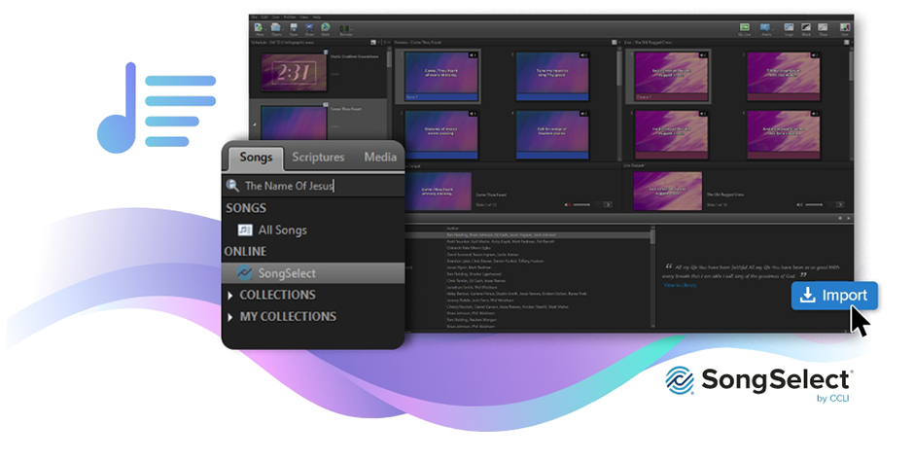Toggle the Live output button in toolbar
Image resolution: width=914 pixels, height=460 pixels.
tap(845, 27)
